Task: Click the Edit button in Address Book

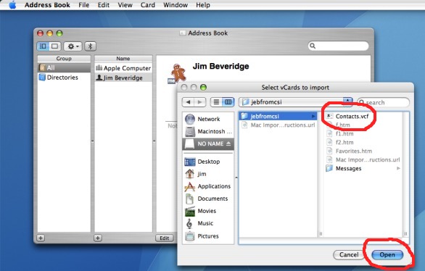Action: [164, 238]
